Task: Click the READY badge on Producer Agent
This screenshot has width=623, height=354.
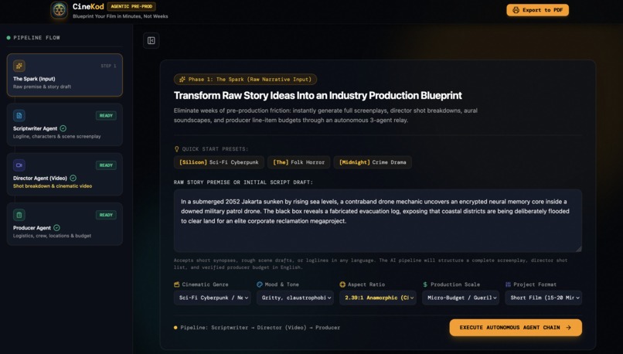Action: 106,215
